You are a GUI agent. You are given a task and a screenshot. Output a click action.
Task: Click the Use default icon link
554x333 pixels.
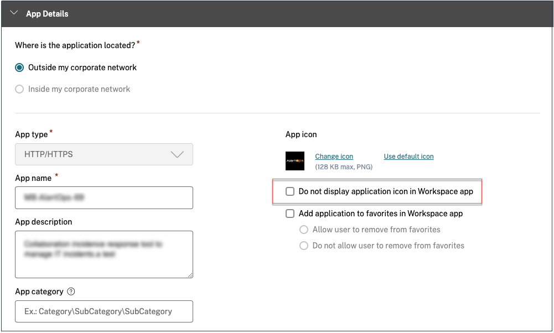(408, 157)
